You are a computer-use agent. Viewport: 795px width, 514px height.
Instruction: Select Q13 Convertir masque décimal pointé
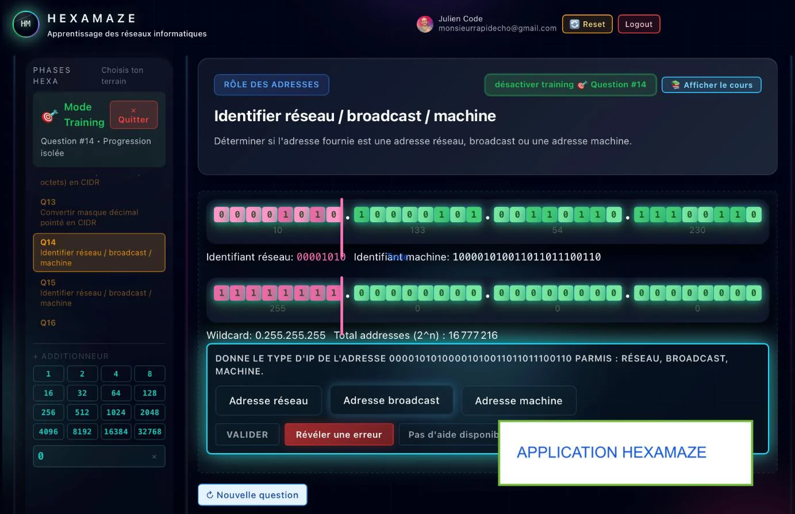point(99,212)
